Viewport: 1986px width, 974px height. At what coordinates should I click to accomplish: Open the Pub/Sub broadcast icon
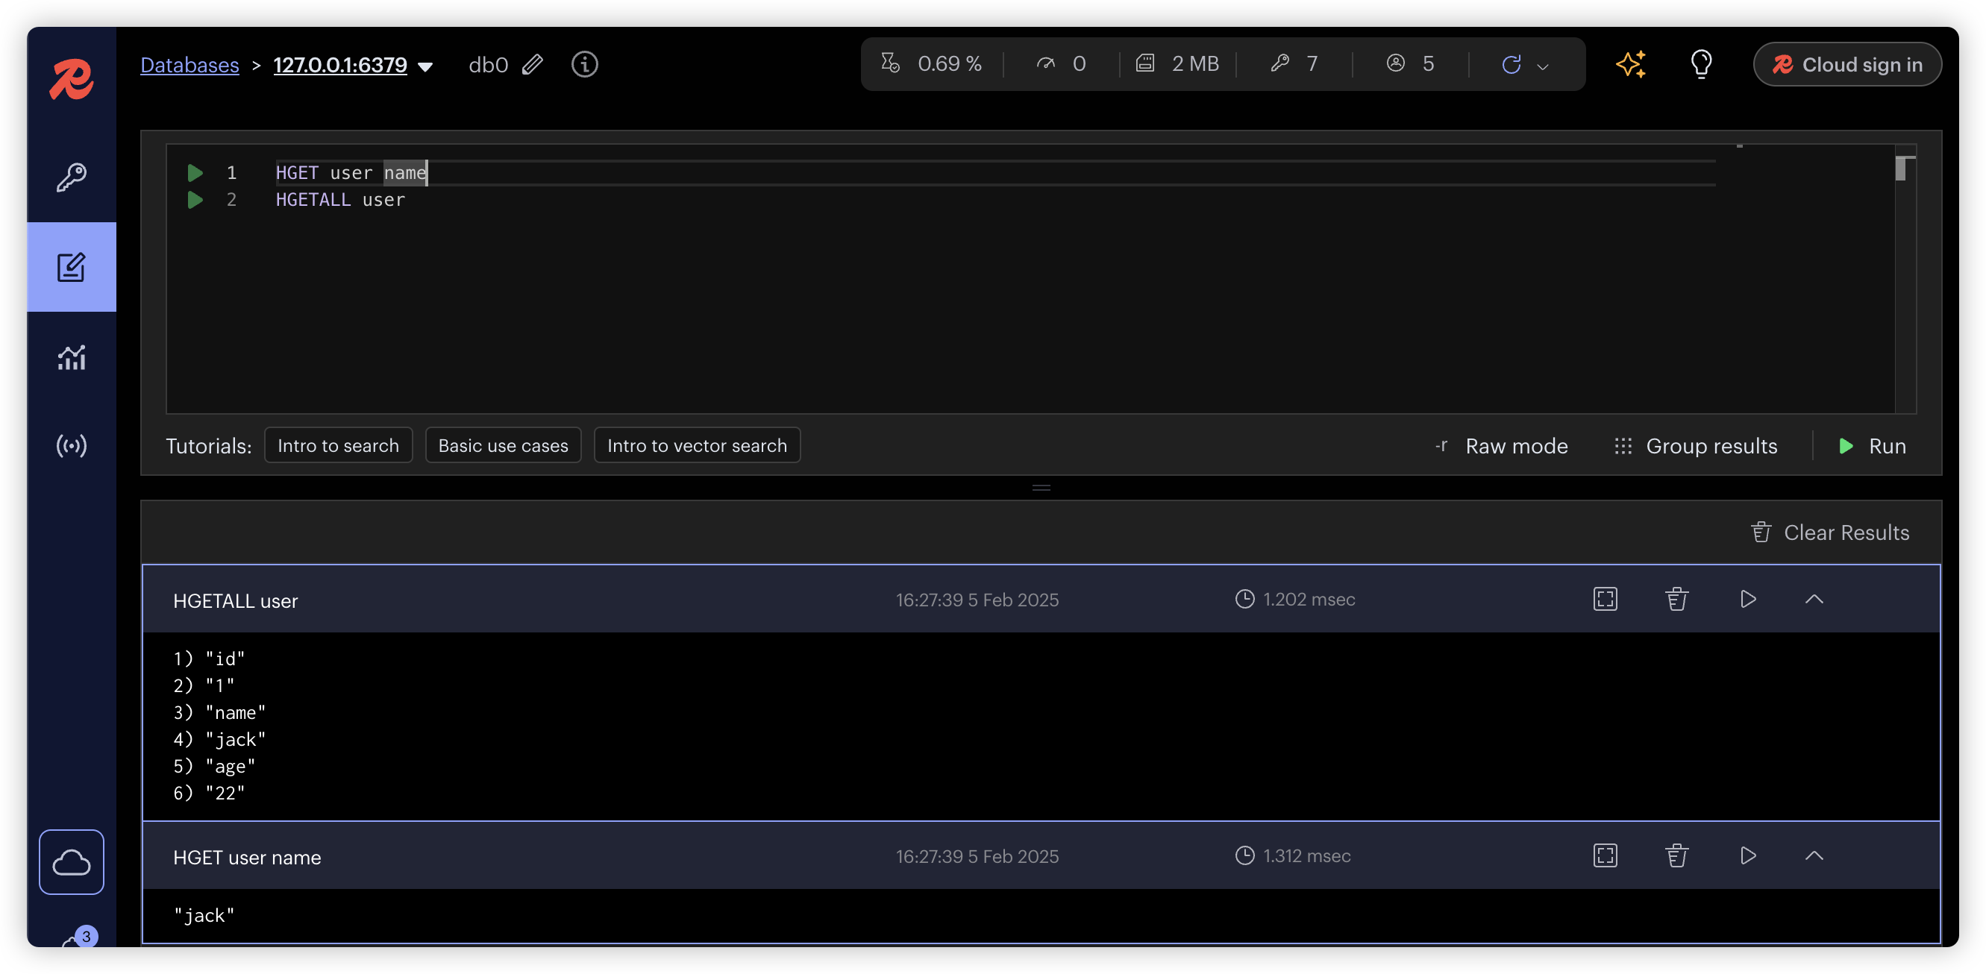coord(71,445)
